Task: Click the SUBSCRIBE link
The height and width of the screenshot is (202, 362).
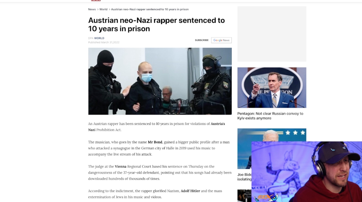Action: click(202, 40)
